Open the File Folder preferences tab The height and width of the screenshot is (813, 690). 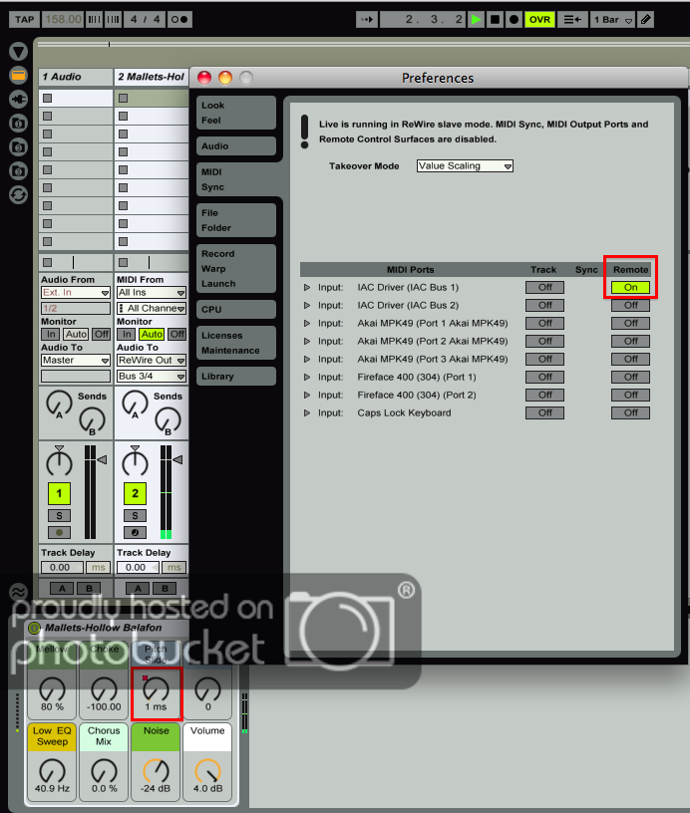(236, 220)
